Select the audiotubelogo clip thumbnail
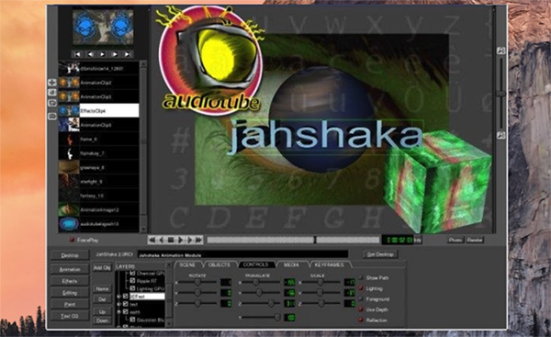 (x=69, y=224)
